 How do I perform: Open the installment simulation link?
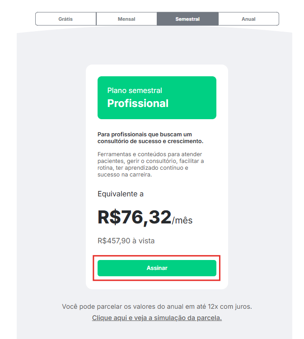[x=157, y=318]
